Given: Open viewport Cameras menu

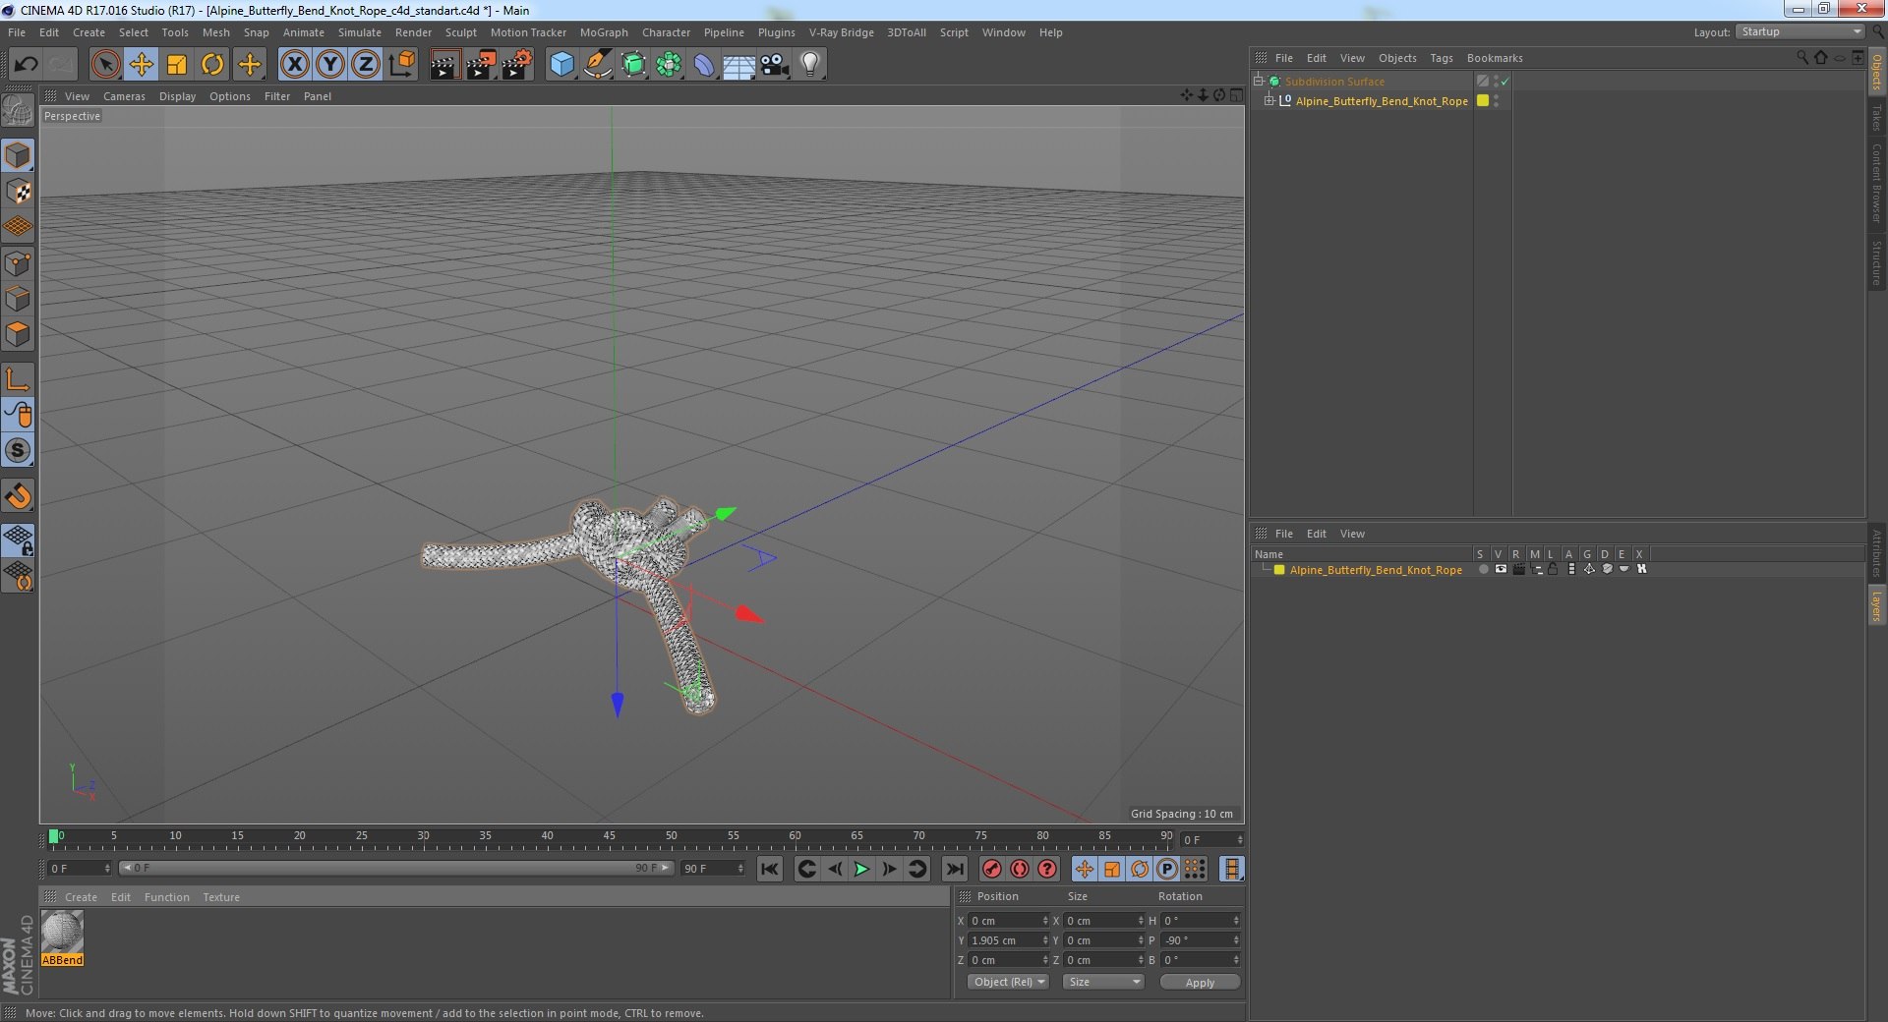Looking at the screenshot, I should point(124,96).
